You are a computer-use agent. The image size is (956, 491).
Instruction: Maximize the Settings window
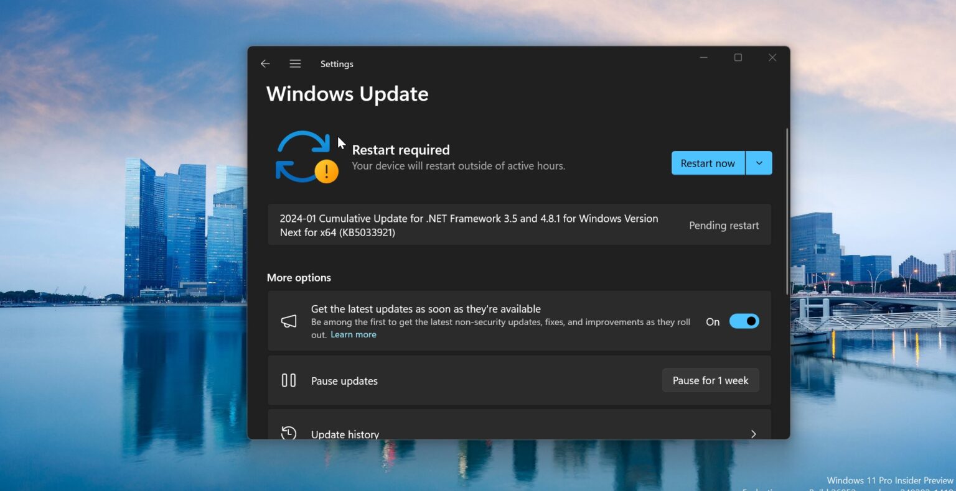click(x=738, y=58)
